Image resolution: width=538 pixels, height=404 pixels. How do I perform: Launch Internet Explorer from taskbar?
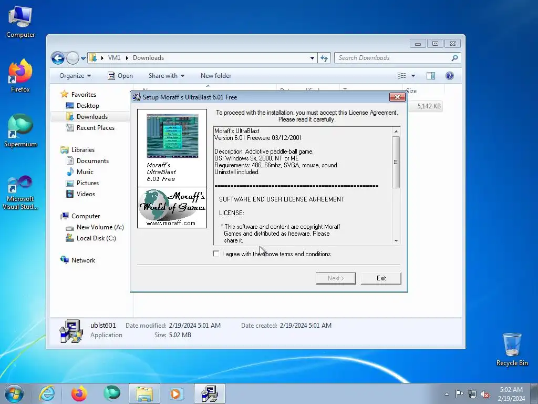coord(47,393)
